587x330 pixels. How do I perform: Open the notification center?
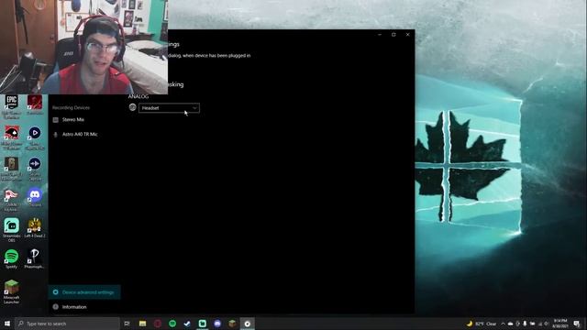coord(577,324)
